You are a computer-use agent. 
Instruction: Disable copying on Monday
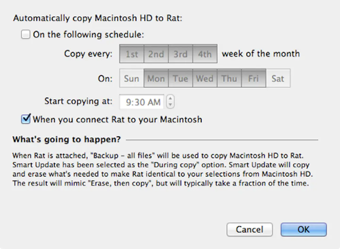pyautogui.click(x=156, y=78)
